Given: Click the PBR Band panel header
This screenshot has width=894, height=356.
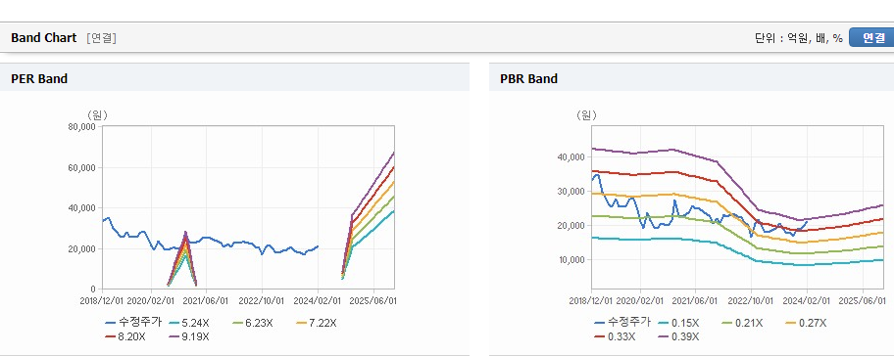Looking at the screenshot, I should pos(692,78).
